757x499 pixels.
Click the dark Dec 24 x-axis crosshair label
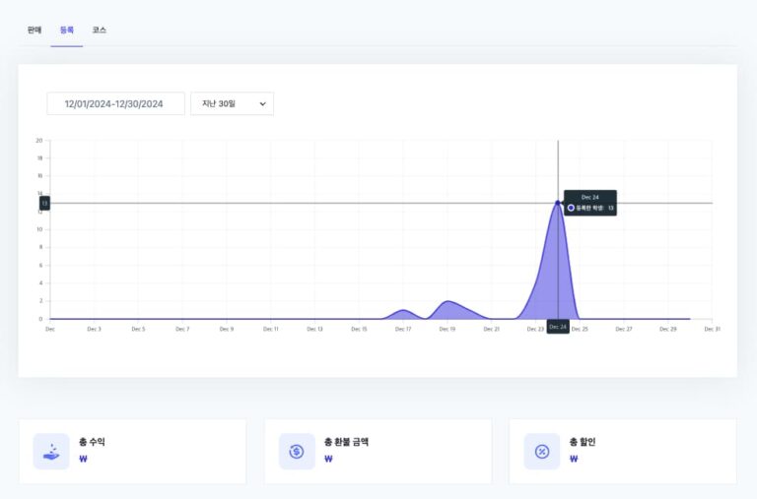(x=558, y=327)
